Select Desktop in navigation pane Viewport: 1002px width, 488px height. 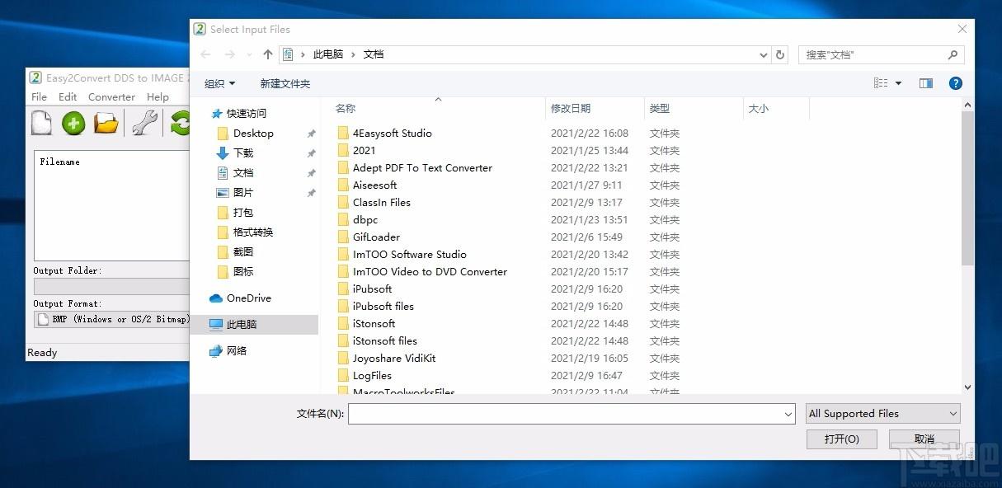253,133
